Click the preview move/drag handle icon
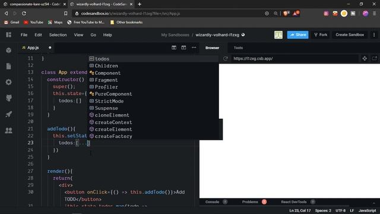380x214 pixels. (x=365, y=58)
